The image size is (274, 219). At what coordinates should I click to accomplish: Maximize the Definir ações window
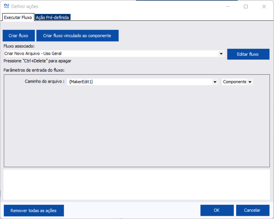coord(246,6)
